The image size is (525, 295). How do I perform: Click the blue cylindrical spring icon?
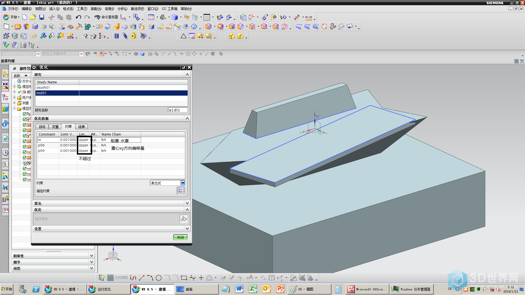click(x=117, y=36)
